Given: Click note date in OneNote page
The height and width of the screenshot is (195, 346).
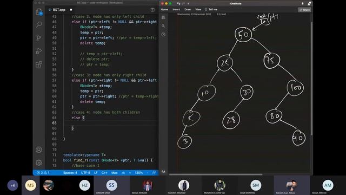Looking at the screenshot, I should tap(194, 14).
